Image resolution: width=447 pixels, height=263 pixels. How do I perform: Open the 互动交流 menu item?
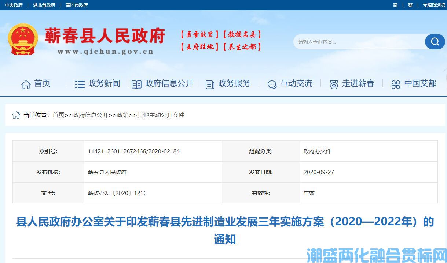tap(296, 83)
